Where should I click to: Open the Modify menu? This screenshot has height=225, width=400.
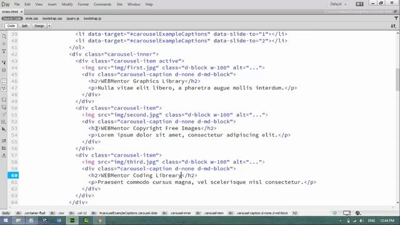(67, 4)
